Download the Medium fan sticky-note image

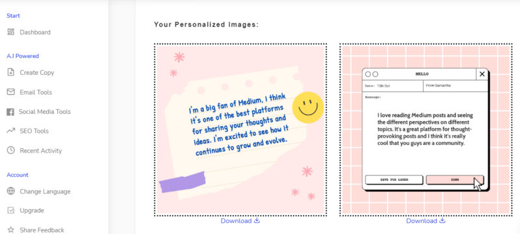point(240,221)
